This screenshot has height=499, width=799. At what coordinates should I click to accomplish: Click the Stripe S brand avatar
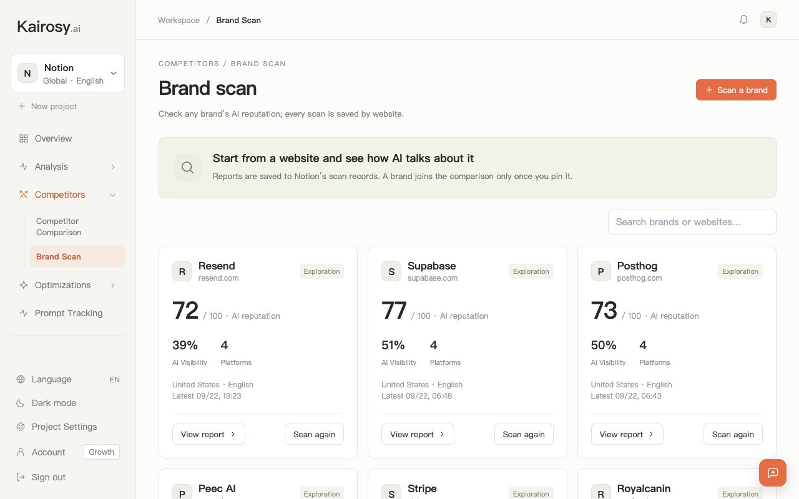(x=391, y=492)
